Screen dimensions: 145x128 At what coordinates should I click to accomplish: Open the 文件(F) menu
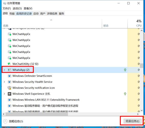point(7,8)
